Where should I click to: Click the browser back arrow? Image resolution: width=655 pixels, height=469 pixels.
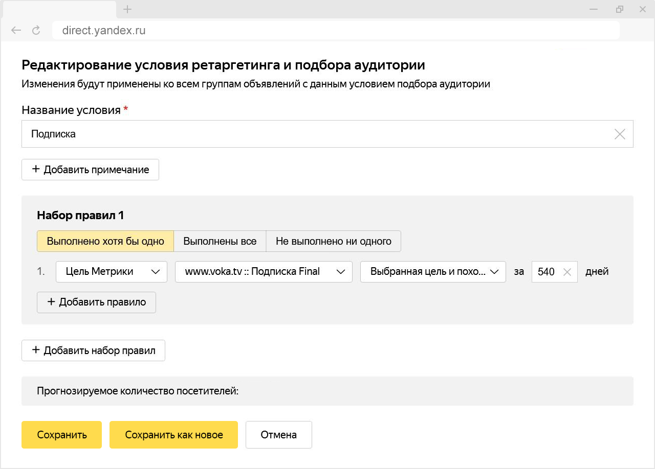tap(16, 30)
